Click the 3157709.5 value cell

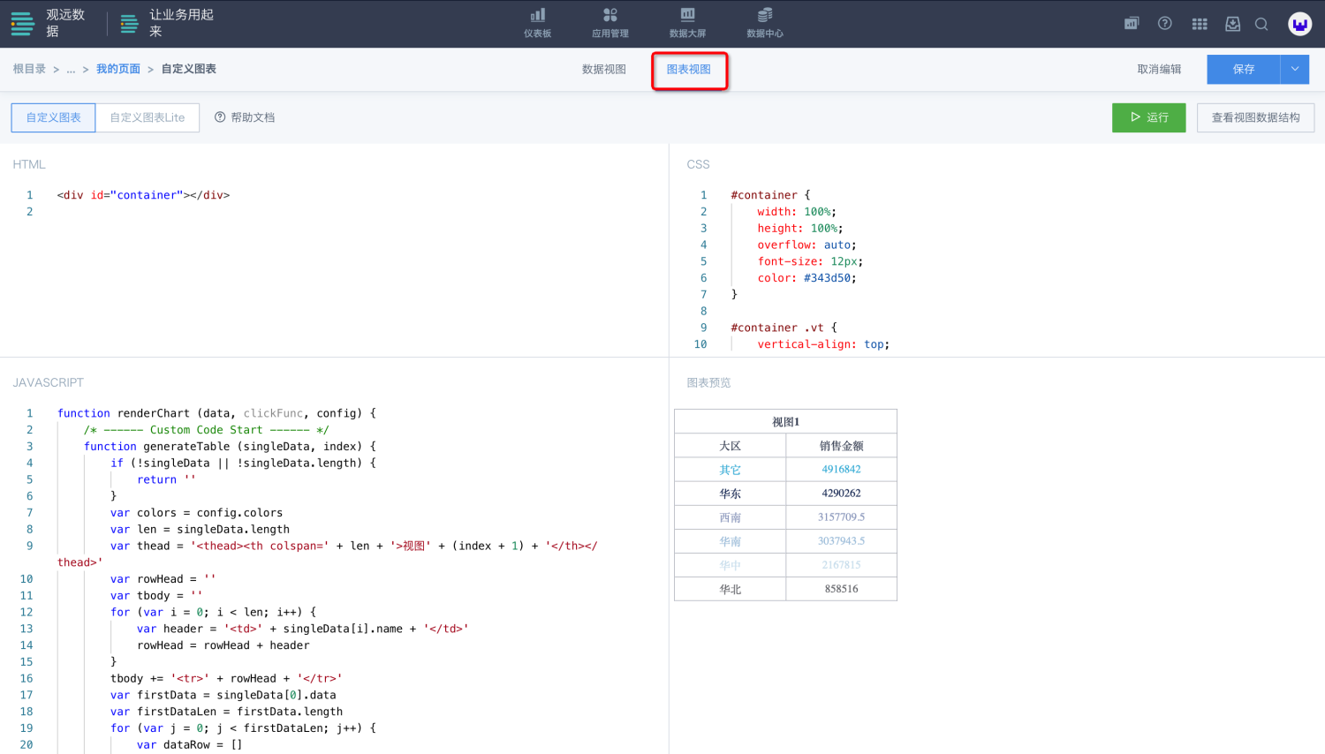(x=841, y=517)
